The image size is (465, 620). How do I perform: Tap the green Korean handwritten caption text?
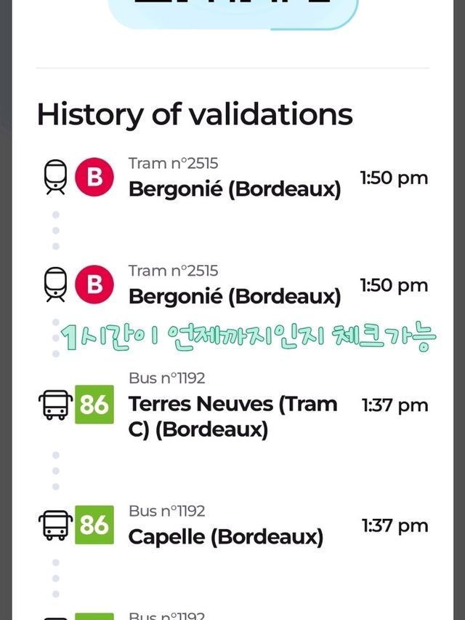[x=247, y=337]
